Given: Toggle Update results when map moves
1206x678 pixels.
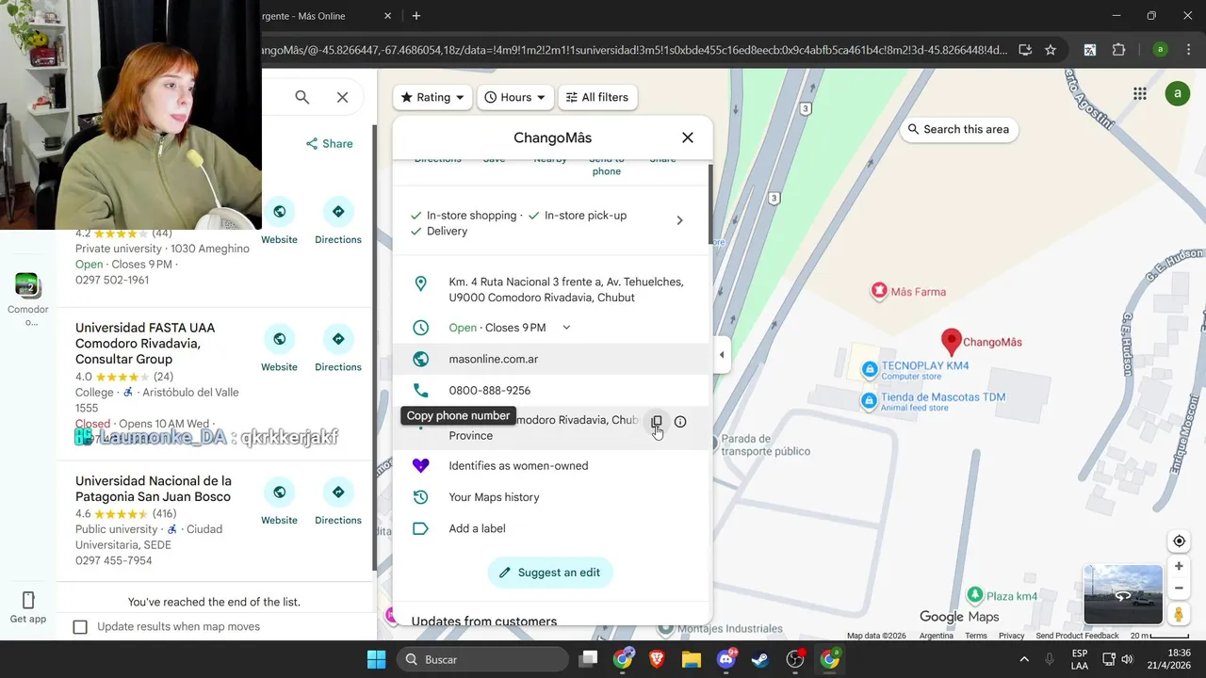Looking at the screenshot, I should [80, 627].
